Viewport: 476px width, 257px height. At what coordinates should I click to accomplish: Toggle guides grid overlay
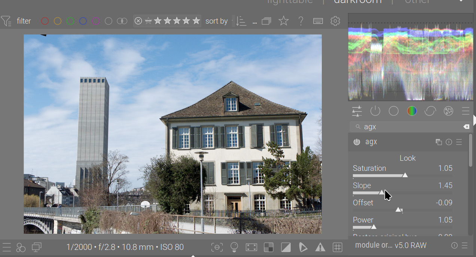tap(338, 247)
